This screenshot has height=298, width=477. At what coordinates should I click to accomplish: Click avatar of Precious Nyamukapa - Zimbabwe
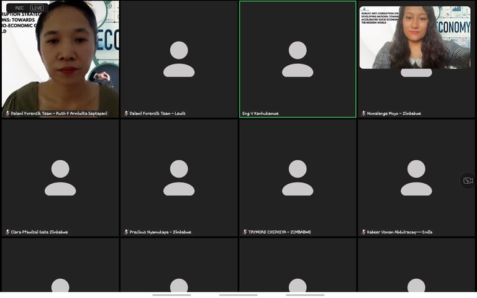179,178
